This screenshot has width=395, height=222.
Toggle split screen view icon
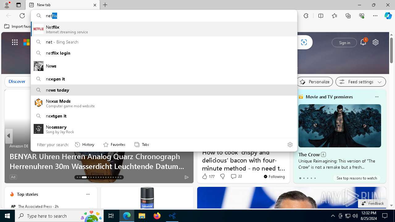[321, 16]
